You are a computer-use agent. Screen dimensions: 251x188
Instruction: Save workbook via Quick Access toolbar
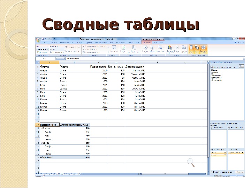click(43, 39)
